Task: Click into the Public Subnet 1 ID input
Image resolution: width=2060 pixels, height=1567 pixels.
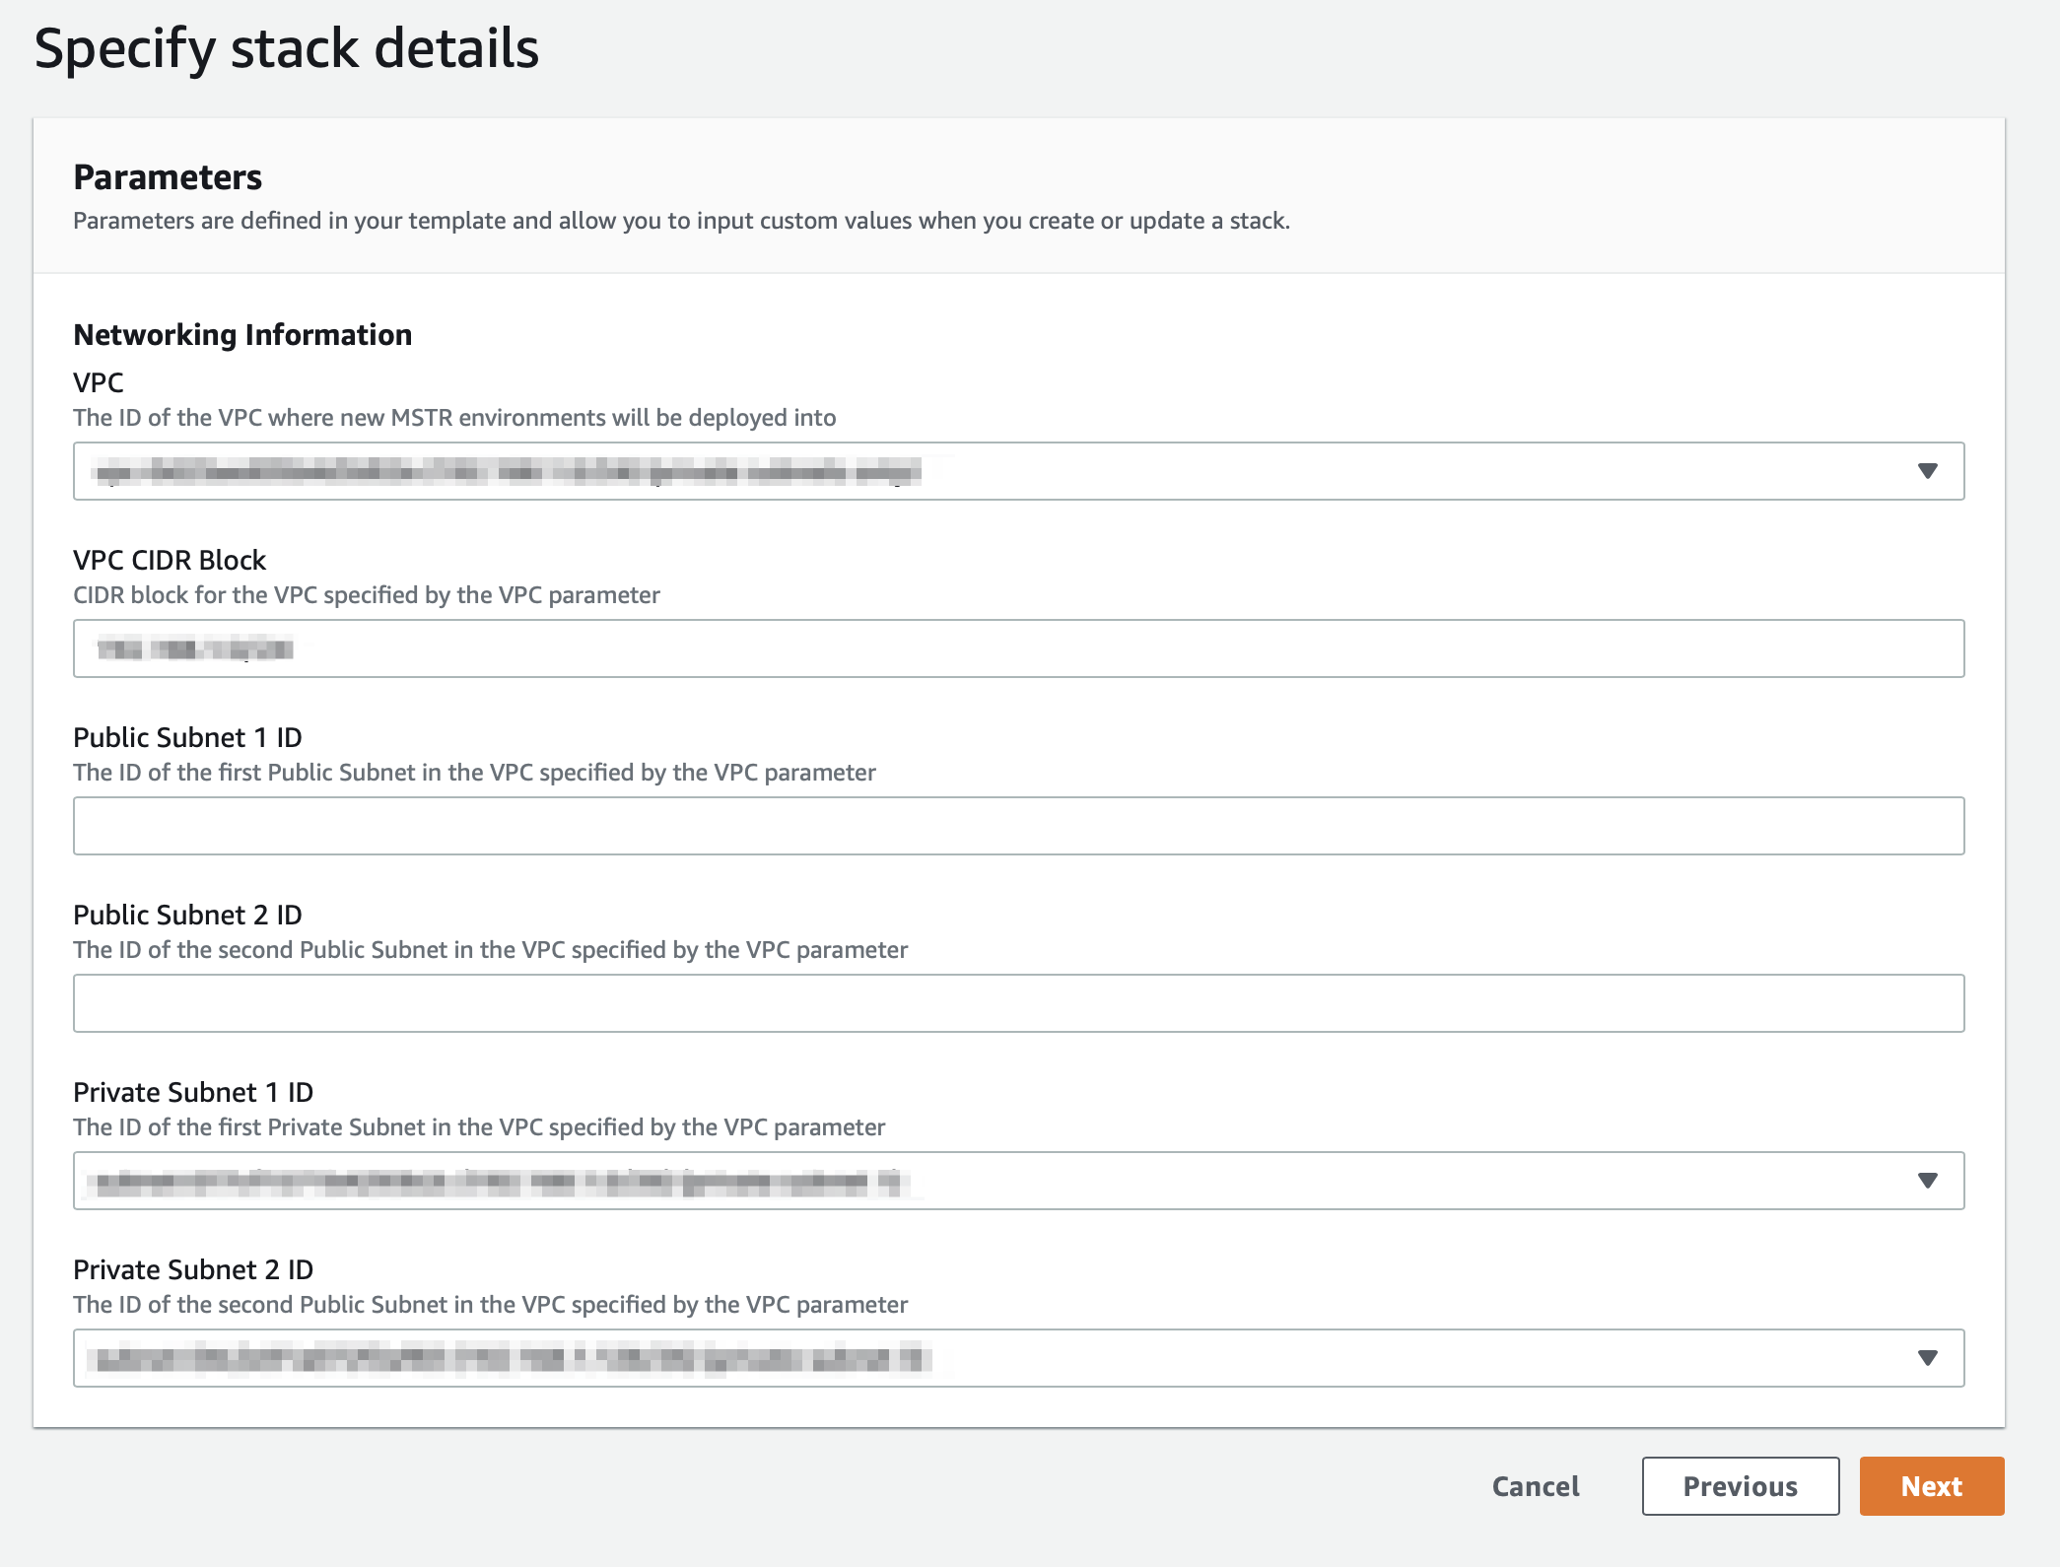Action: point(1017,826)
